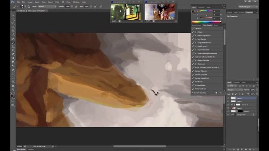Hide Layer 1 with its eye icon
This screenshot has width=269, height=151.
click(228, 112)
